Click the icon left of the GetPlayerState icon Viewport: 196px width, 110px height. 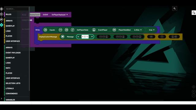[x=66, y=30]
